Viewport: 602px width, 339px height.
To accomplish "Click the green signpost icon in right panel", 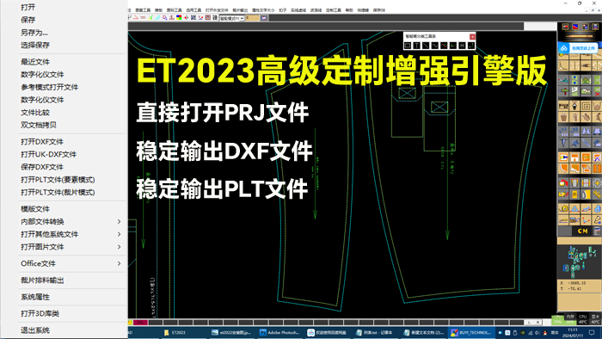I will [x=563, y=91].
